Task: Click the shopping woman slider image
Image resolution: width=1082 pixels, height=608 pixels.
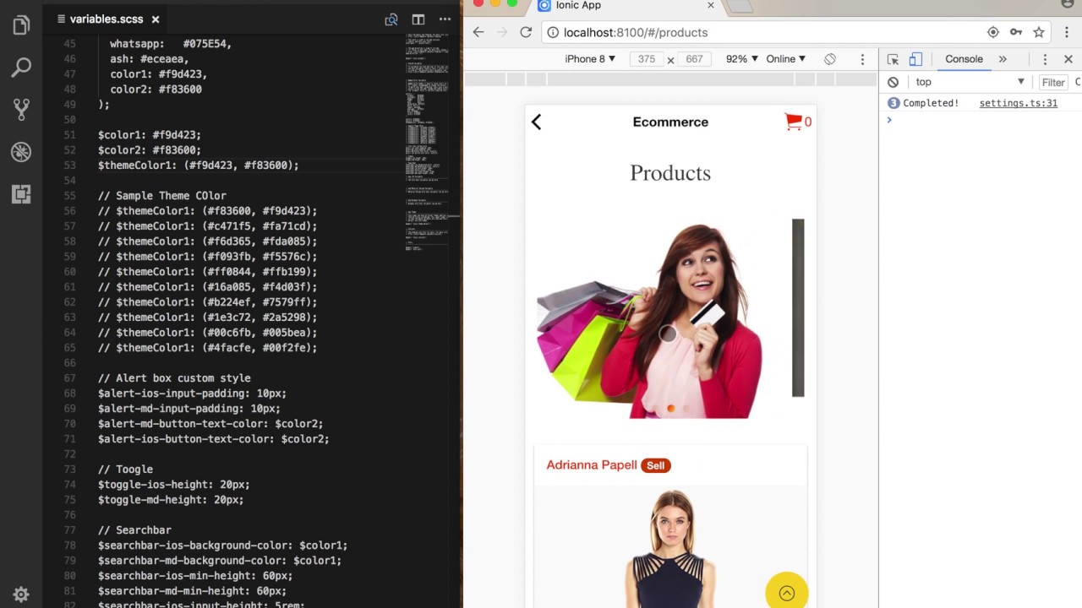Action: click(649, 319)
